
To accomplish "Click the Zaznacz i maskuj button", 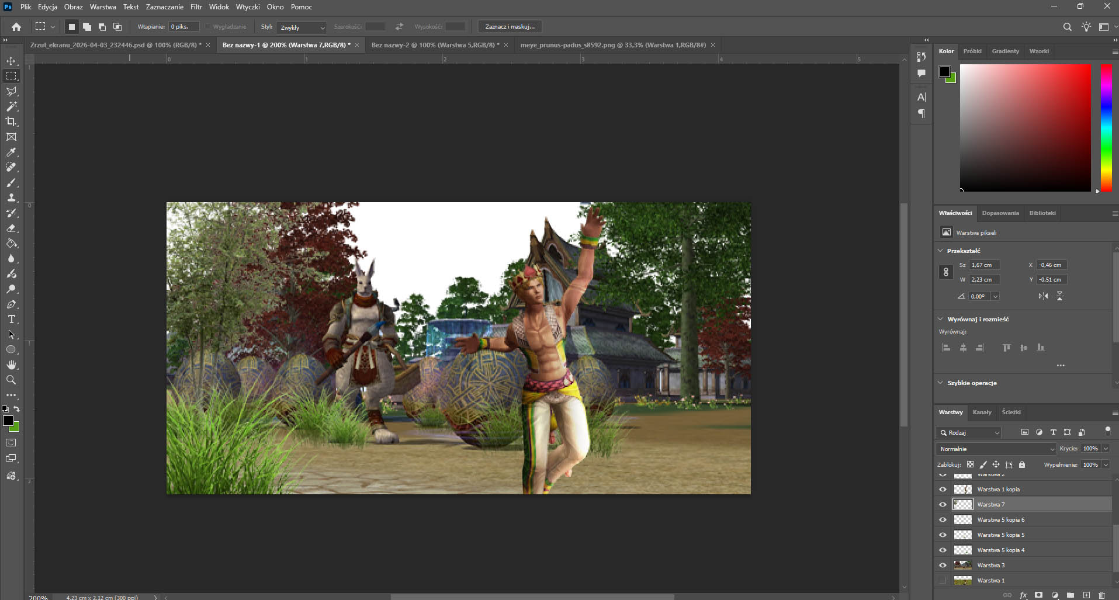I will coord(510,27).
